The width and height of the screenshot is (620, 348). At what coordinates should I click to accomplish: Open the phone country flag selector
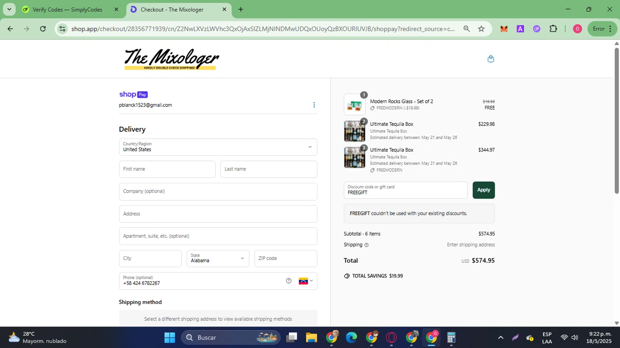coord(306,281)
